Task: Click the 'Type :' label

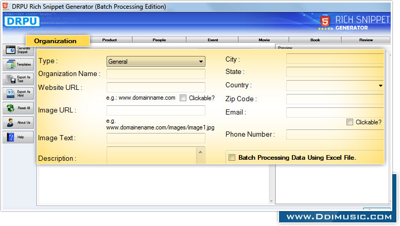Action: [48, 61]
